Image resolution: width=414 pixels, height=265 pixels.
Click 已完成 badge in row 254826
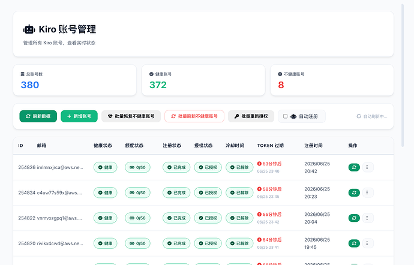(x=176, y=167)
